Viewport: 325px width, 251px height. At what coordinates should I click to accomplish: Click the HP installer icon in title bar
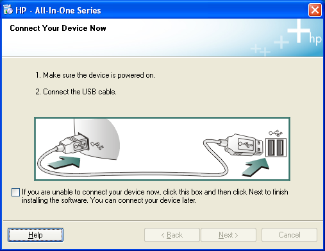coord(8,10)
